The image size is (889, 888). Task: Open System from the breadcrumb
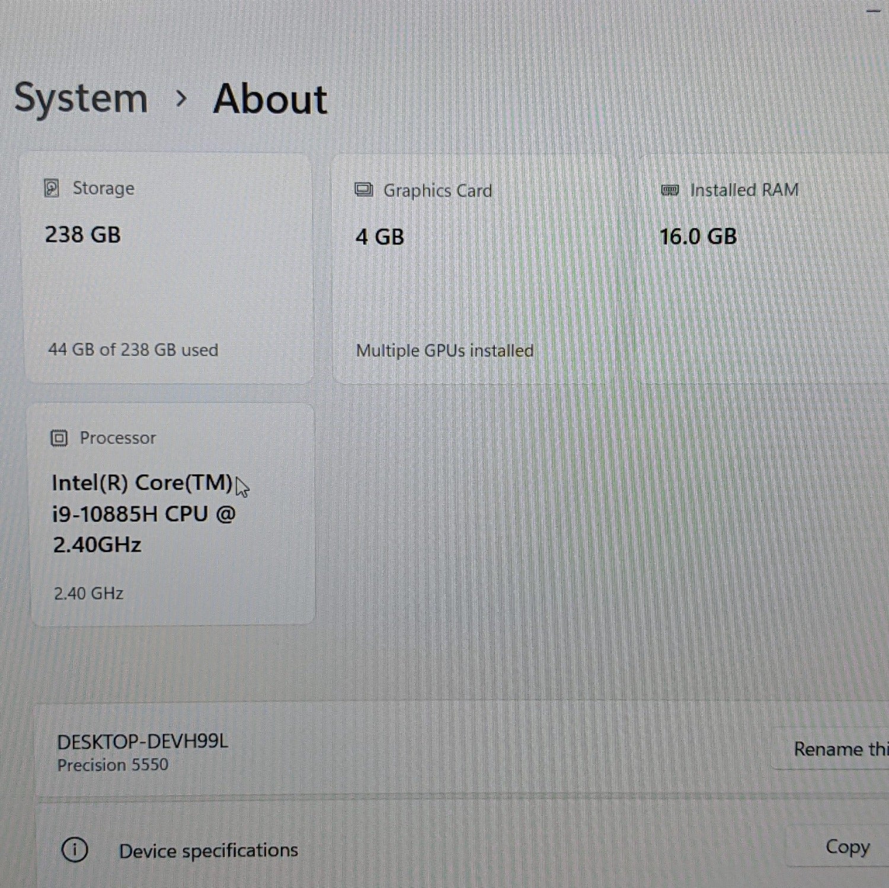(x=81, y=98)
